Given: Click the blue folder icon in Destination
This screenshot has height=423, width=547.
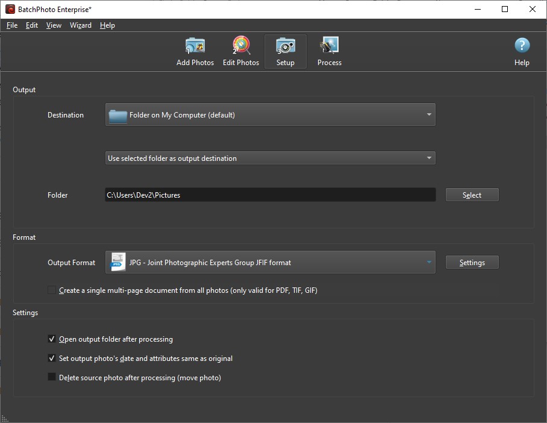Looking at the screenshot, I should [x=117, y=116].
